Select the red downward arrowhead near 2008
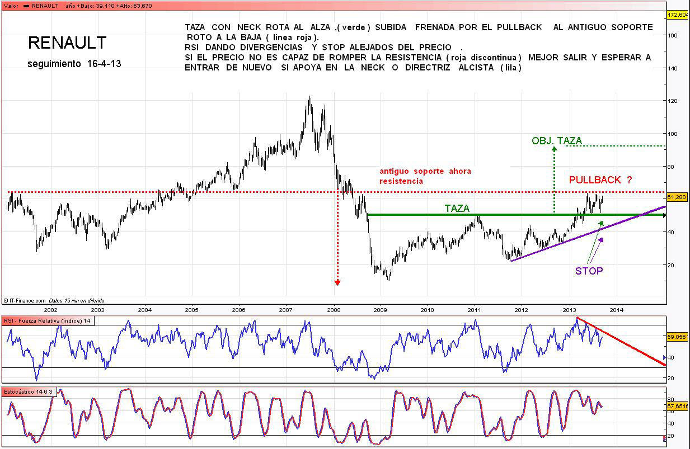This screenshot has width=690, height=449. click(x=337, y=282)
